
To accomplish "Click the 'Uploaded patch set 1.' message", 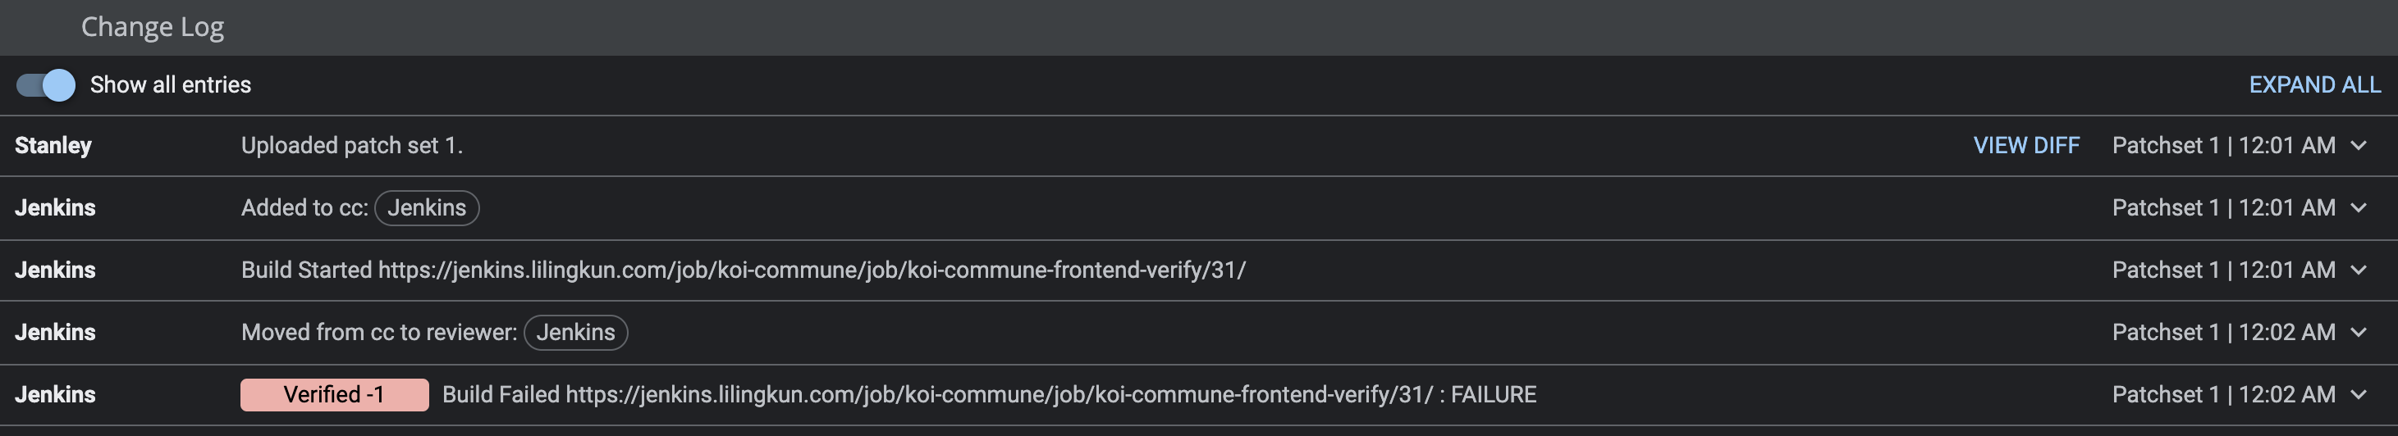I will (352, 146).
